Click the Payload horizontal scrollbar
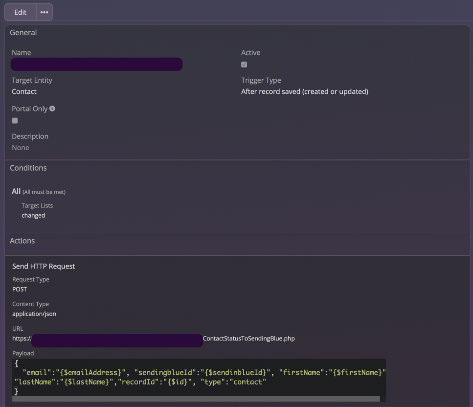This screenshot has height=407, width=473. point(196,399)
